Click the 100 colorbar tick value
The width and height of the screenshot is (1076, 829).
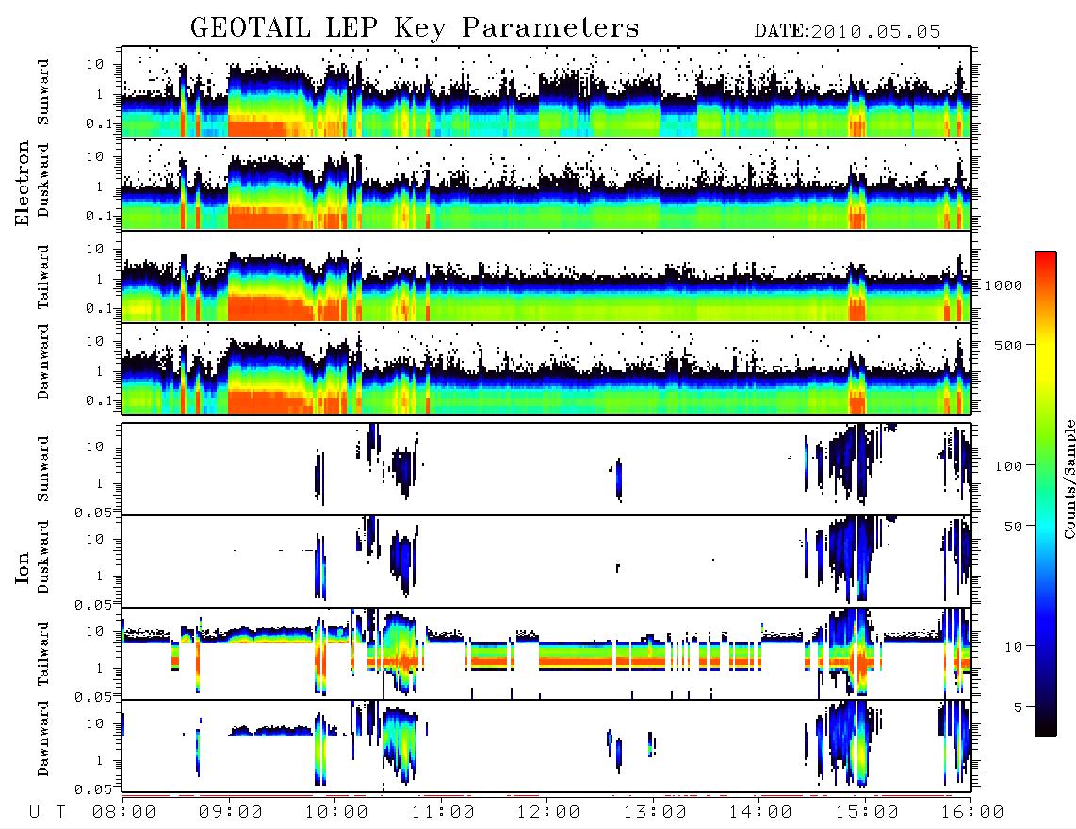(1008, 466)
